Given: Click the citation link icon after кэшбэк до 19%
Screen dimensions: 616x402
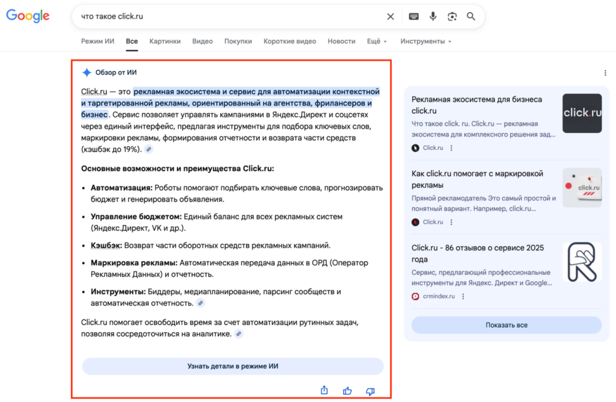Looking at the screenshot, I should click(x=148, y=149).
